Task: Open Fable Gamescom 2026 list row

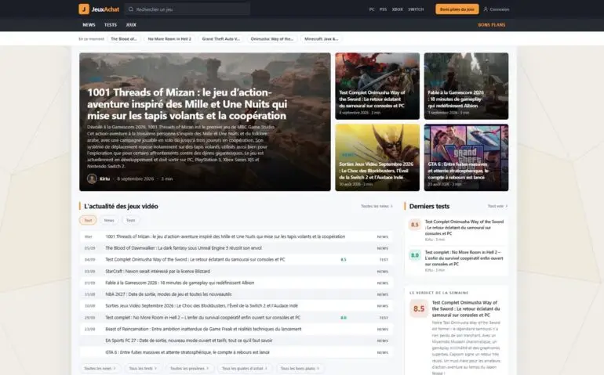Action: pyautogui.click(x=236, y=283)
